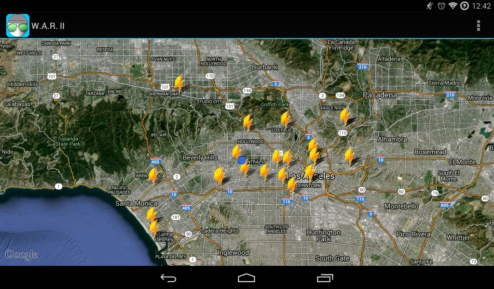Tap the W.A.R. II title text
Screen dimensions: 494x289
click(48, 26)
